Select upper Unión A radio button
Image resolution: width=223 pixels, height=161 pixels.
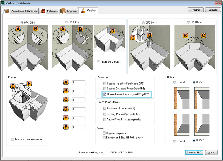coord(174,82)
